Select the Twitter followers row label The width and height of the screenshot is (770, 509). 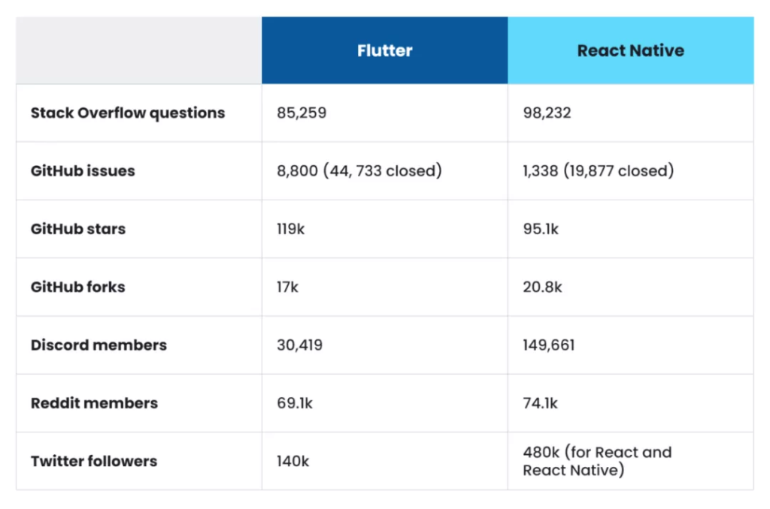pyautogui.click(x=94, y=461)
